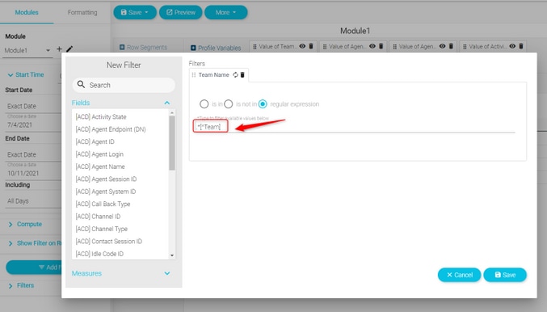
Task: Choose the regular expression radio option
Action: pos(263,104)
